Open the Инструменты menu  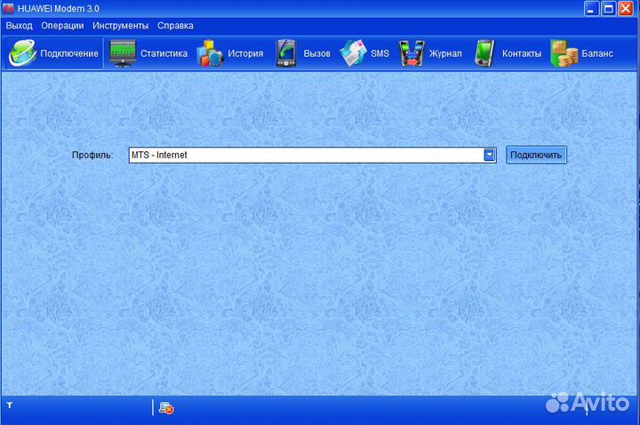tap(120, 26)
